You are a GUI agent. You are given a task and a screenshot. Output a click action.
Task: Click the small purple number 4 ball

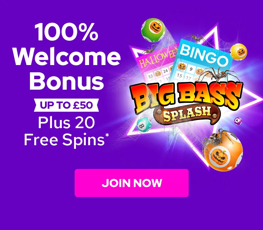click(x=238, y=121)
